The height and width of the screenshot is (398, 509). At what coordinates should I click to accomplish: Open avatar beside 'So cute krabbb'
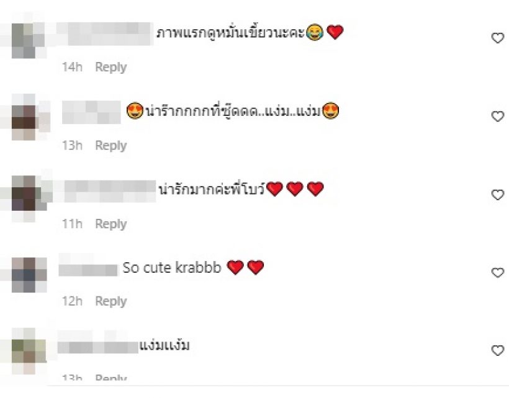point(29,275)
